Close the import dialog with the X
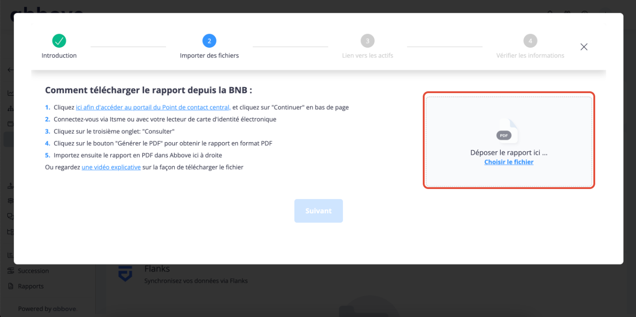This screenshot has width=636, height=317. (x=584, y=47)
